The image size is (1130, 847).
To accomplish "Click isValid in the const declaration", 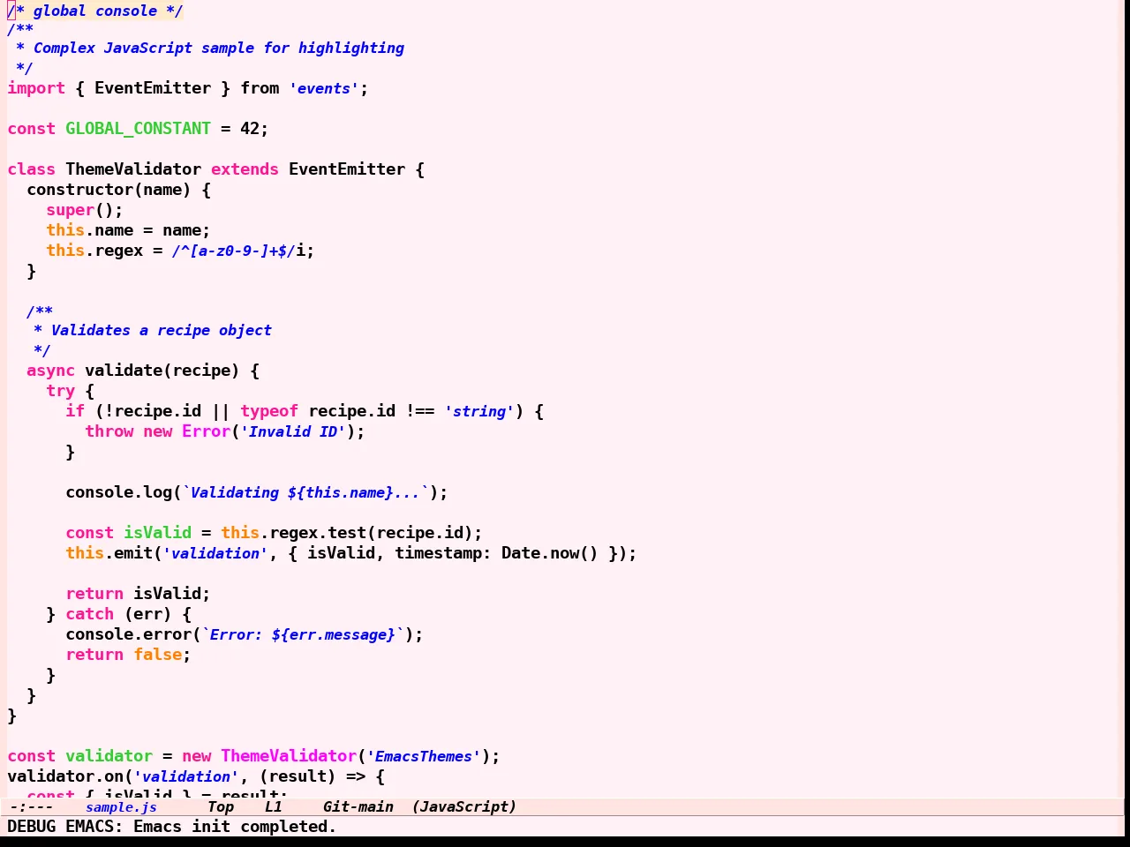I will (x=157, y=533).
